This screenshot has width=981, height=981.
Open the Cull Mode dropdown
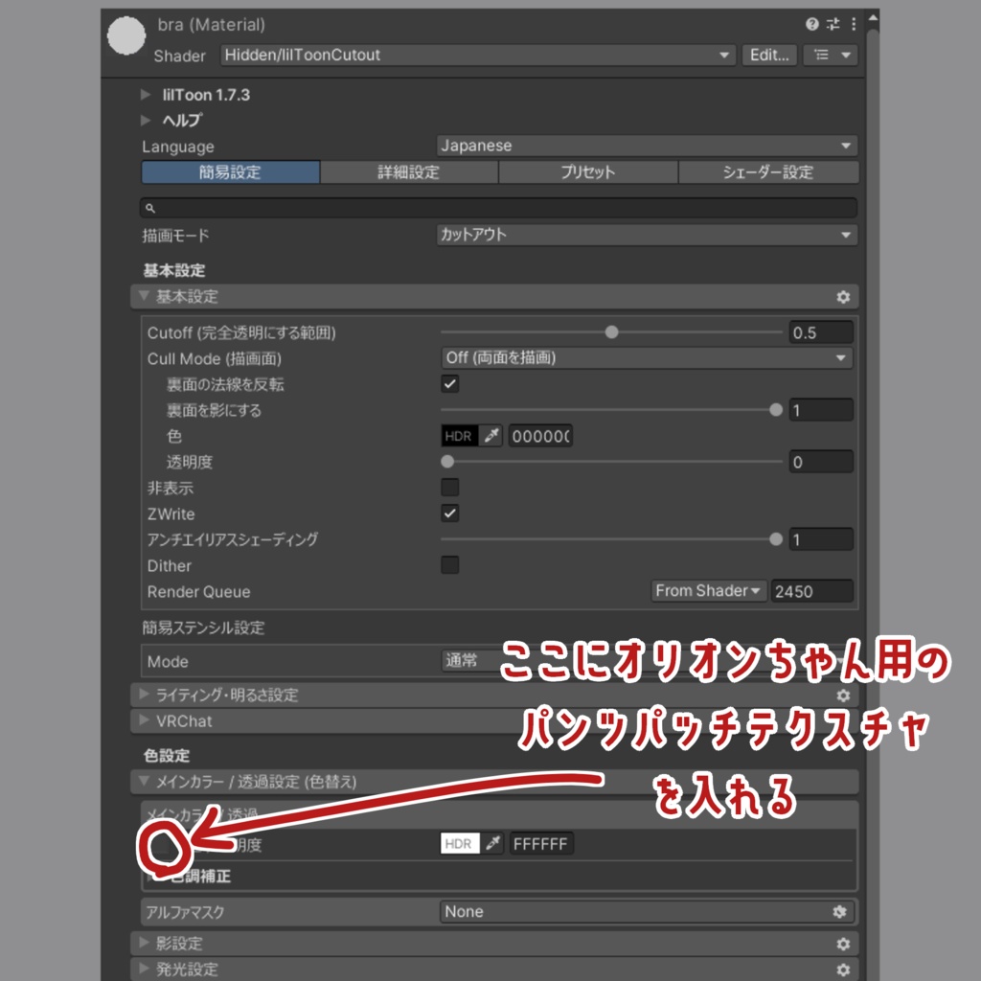[647, 358]
